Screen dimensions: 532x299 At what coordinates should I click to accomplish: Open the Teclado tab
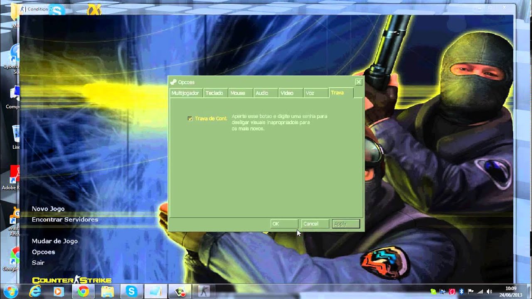(x=214, y=93)
